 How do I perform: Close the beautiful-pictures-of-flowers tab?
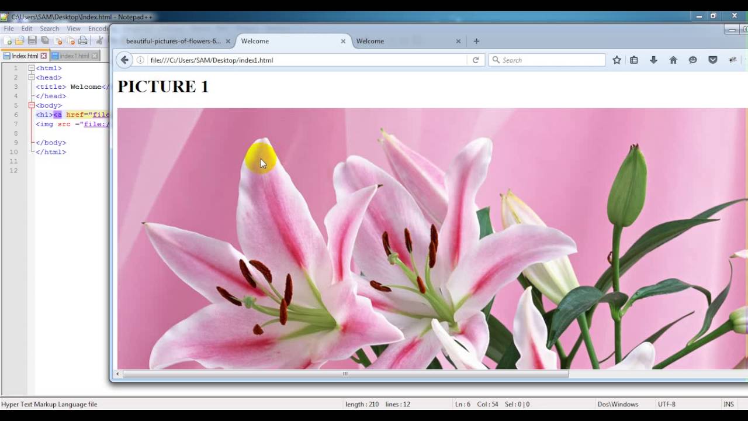[228, 42]
